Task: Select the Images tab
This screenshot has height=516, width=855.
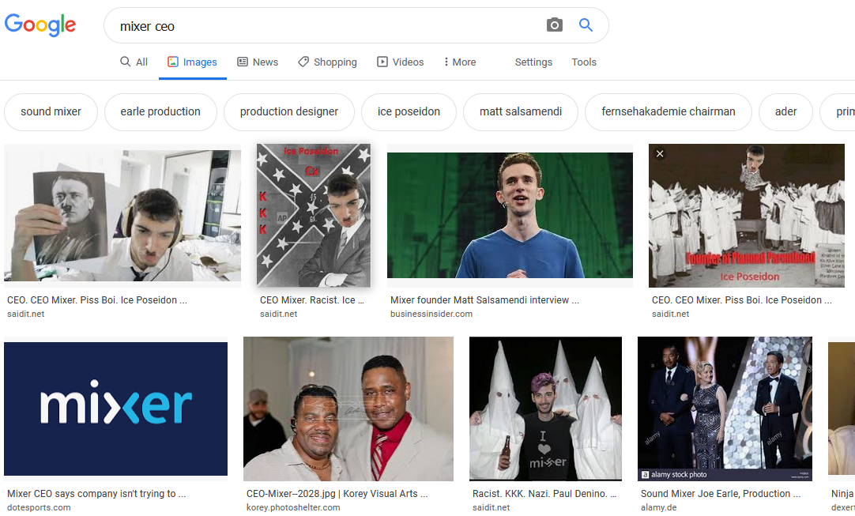Action: [193, 62]
